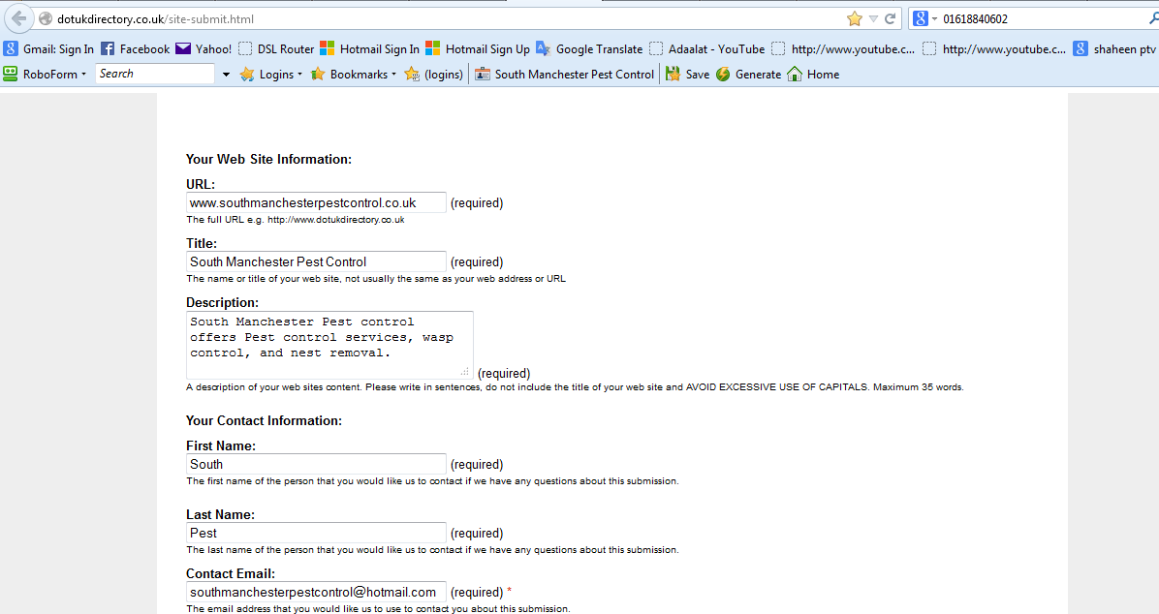Open the shaheen ptv bookmark
Image resolution: width=1159 pixels, height=614 pixels.
pyautogui.click(x=1115, y=48)
